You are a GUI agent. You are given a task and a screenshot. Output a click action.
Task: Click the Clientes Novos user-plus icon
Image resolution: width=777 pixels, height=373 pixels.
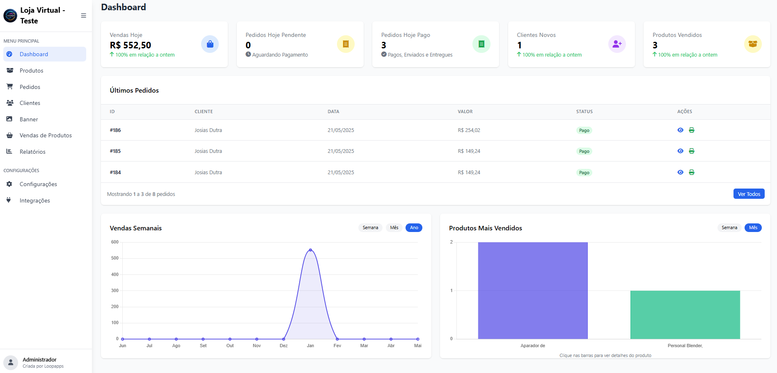point(617,44)
